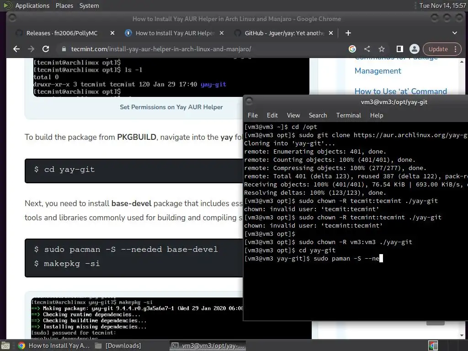Click the 'makepkg -si' command line
468x351 pixels.
[x=72, y=264]
